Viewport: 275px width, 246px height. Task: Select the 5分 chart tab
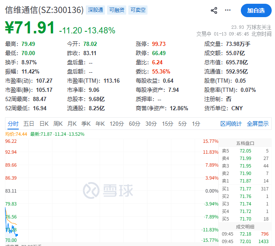pyautogui.click(x=182, y=124)
